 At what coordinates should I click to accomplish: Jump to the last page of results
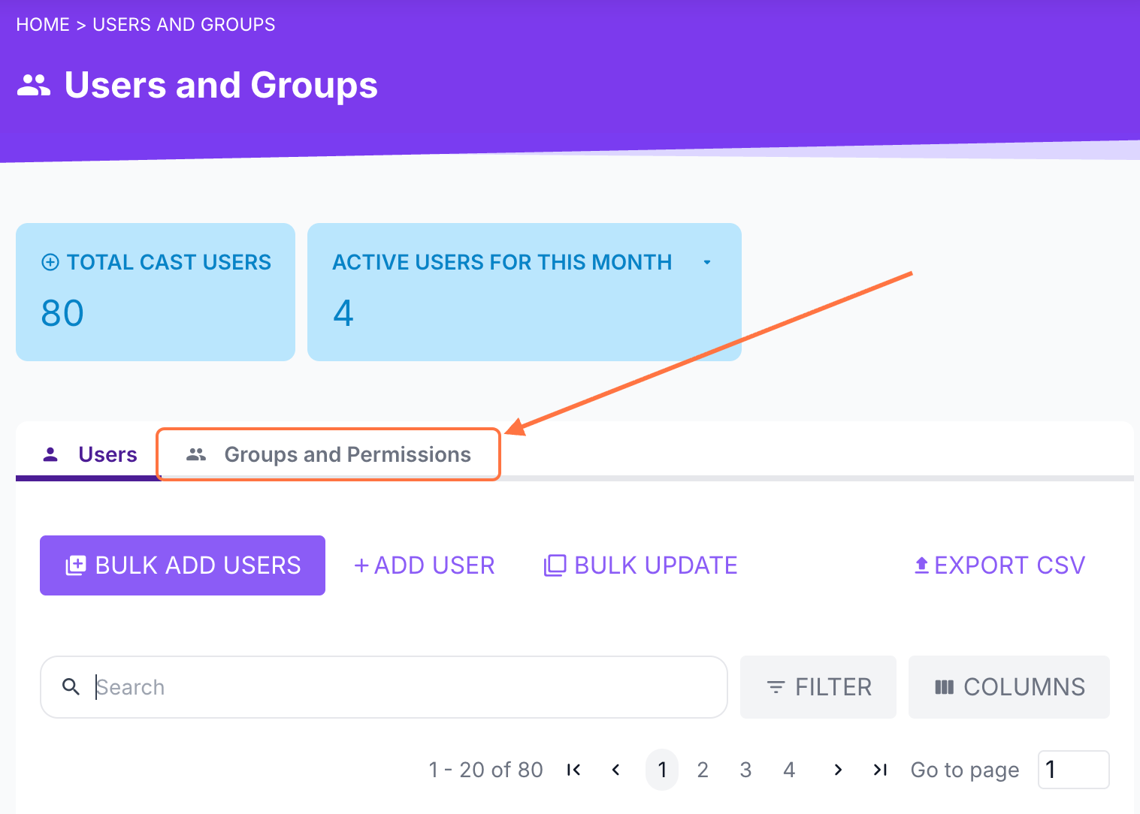[x=880, y=770]
